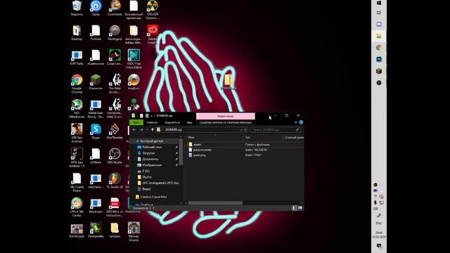Go back in Explorer navigation
Image resolution: width=450 pixels, height=253 pixels.
134,130
